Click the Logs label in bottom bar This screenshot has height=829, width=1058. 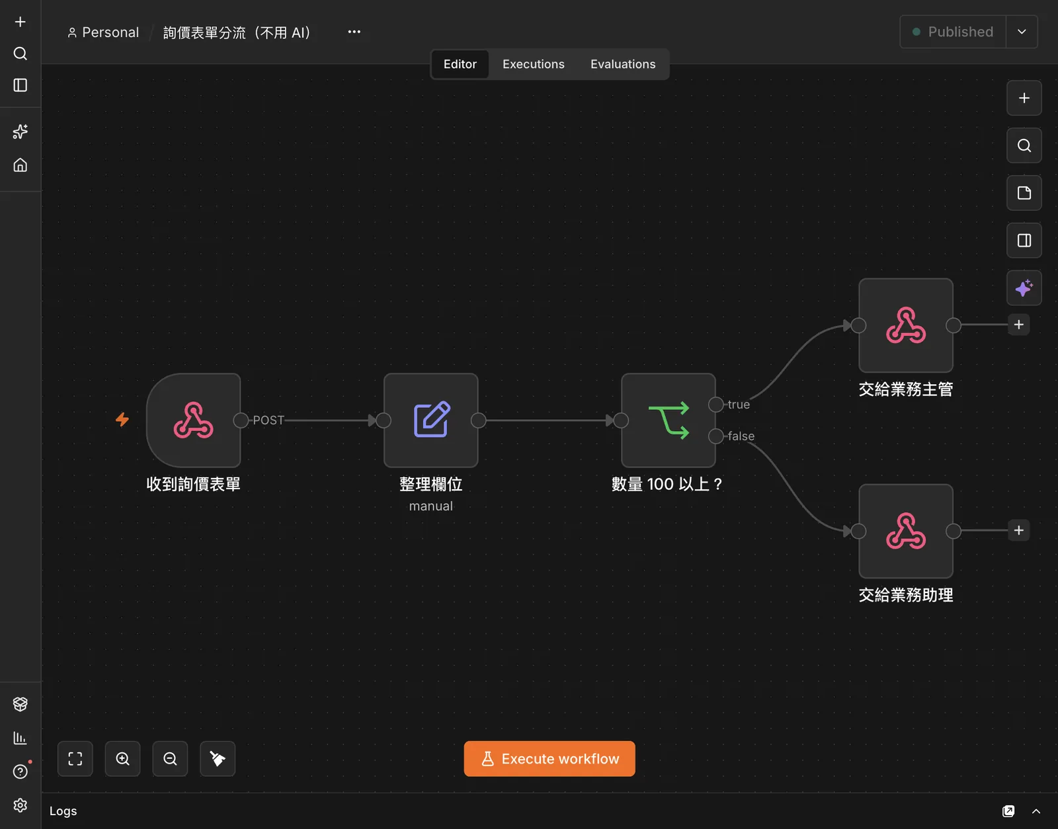pos(63,811)
